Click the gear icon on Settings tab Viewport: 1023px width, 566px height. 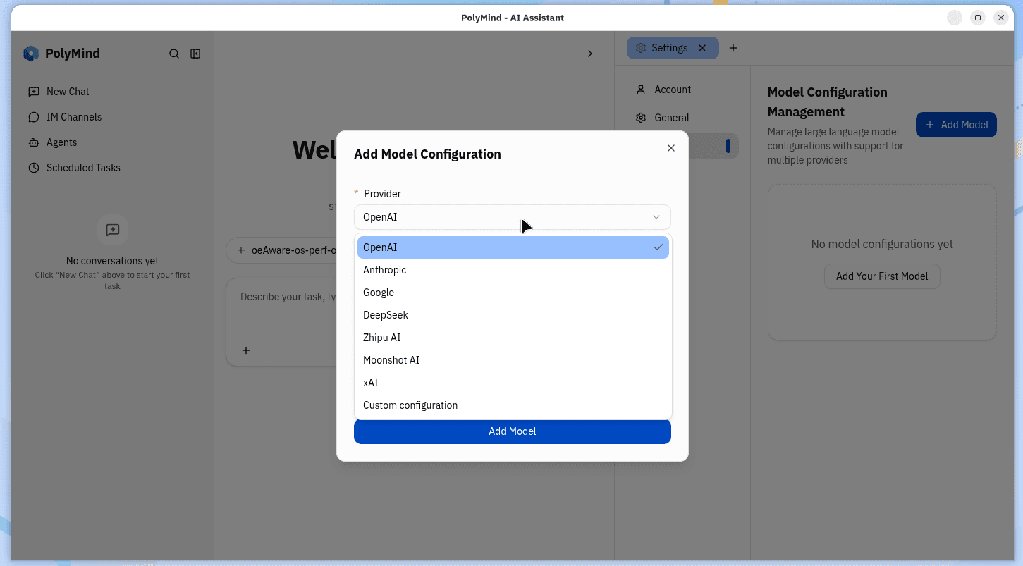click(x=641, y=48)
